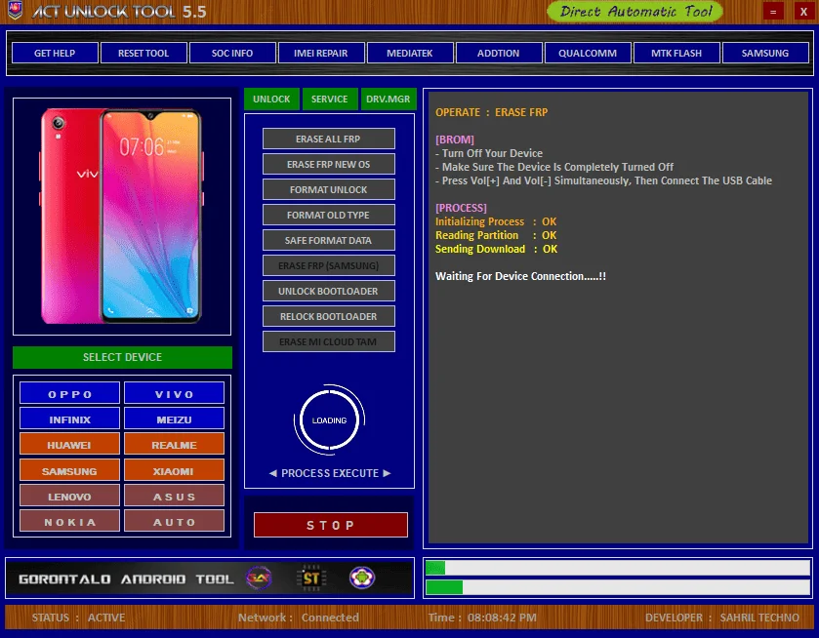Minimize the ACT Unlock Tool window
819x638 pixels.
[773, 11]
